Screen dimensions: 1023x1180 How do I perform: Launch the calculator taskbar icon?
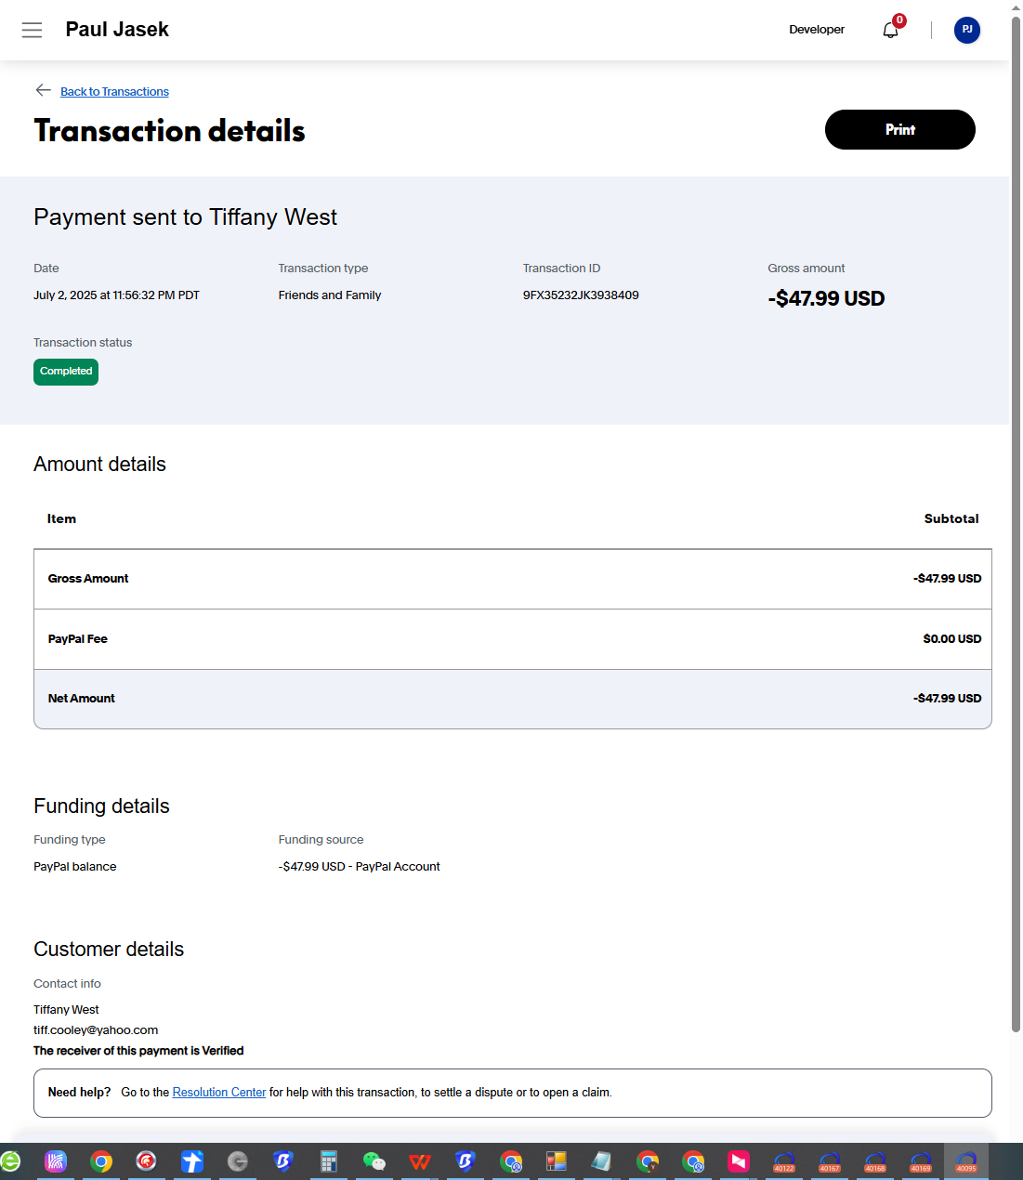click(x=328, y=1161)
